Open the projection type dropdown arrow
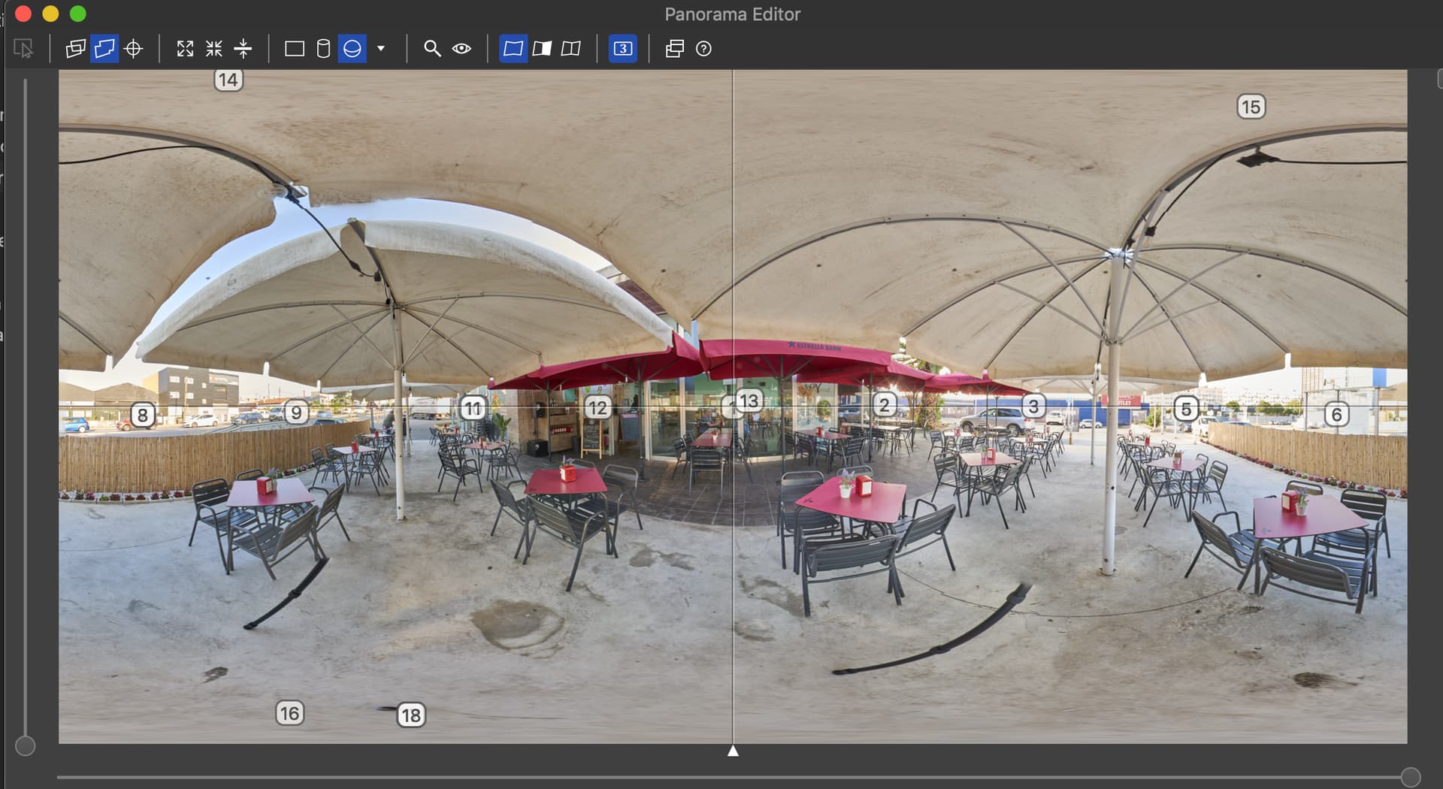The height and width of the screenshot is (789, 1443). pos(381,49)
